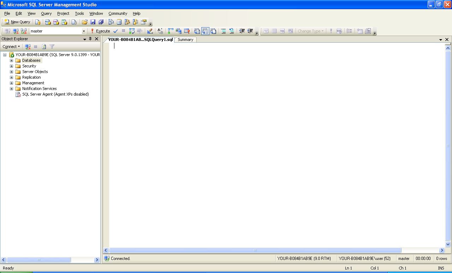Select the SQLQuery1.sql tab
Image resolution: width=452 pixels, height=273 pixels.
[141, 40]
